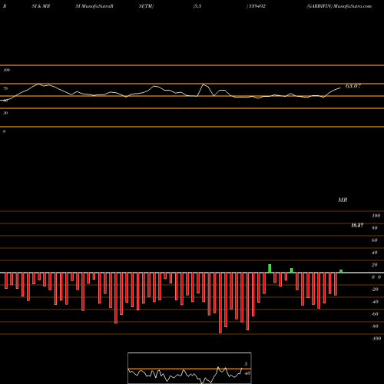Click the RSI axis label 100
This screenshot has height=384, width=384.
6,70
